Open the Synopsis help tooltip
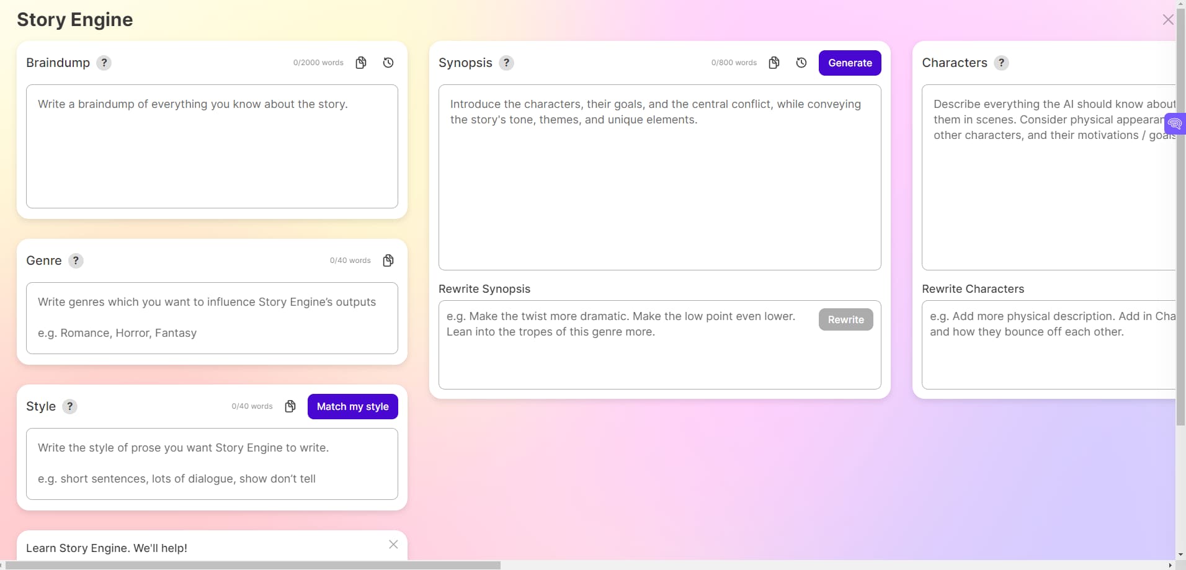Screen dimensions: 1186x570 click(x=506, y=63)
